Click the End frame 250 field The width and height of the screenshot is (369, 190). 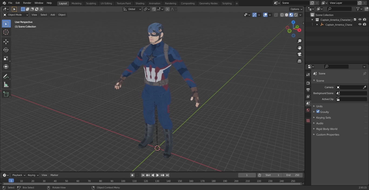(x=293, y=175)
